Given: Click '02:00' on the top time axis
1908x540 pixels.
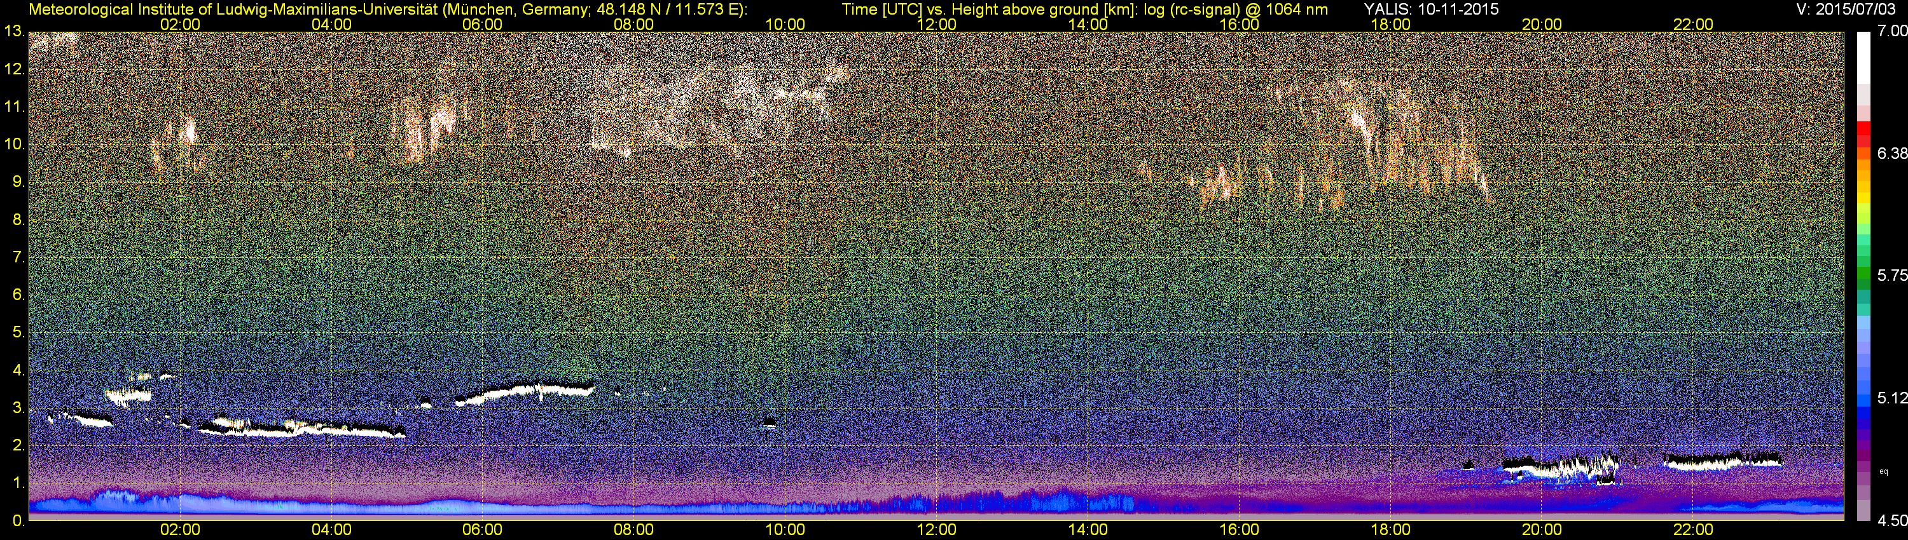Looking at the screenshot, I should [x=180, y=24].
